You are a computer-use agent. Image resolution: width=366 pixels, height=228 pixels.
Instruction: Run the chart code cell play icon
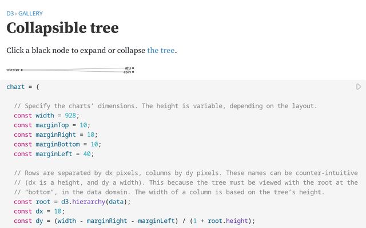(x=359, y=87)
